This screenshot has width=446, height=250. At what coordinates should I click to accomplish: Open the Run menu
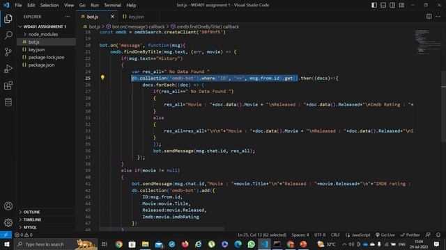coord(95,5)
